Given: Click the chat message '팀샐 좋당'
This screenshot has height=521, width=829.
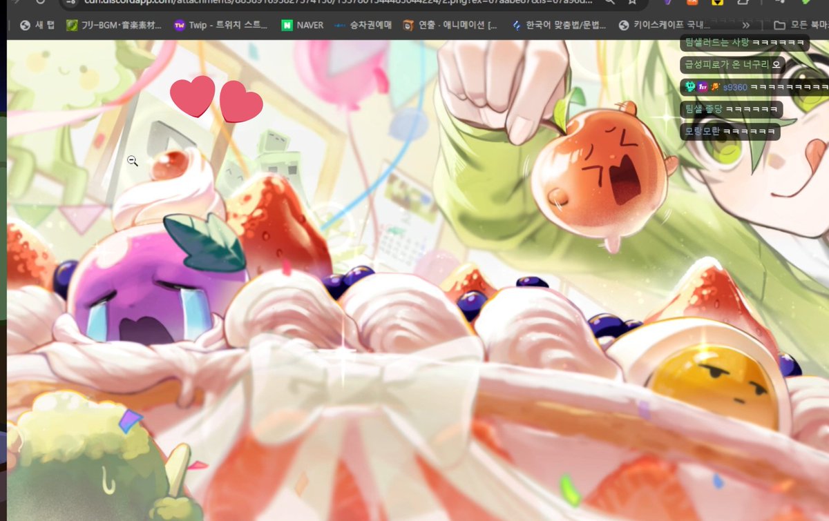Looking at the screenshot, I should pos(731,109).
